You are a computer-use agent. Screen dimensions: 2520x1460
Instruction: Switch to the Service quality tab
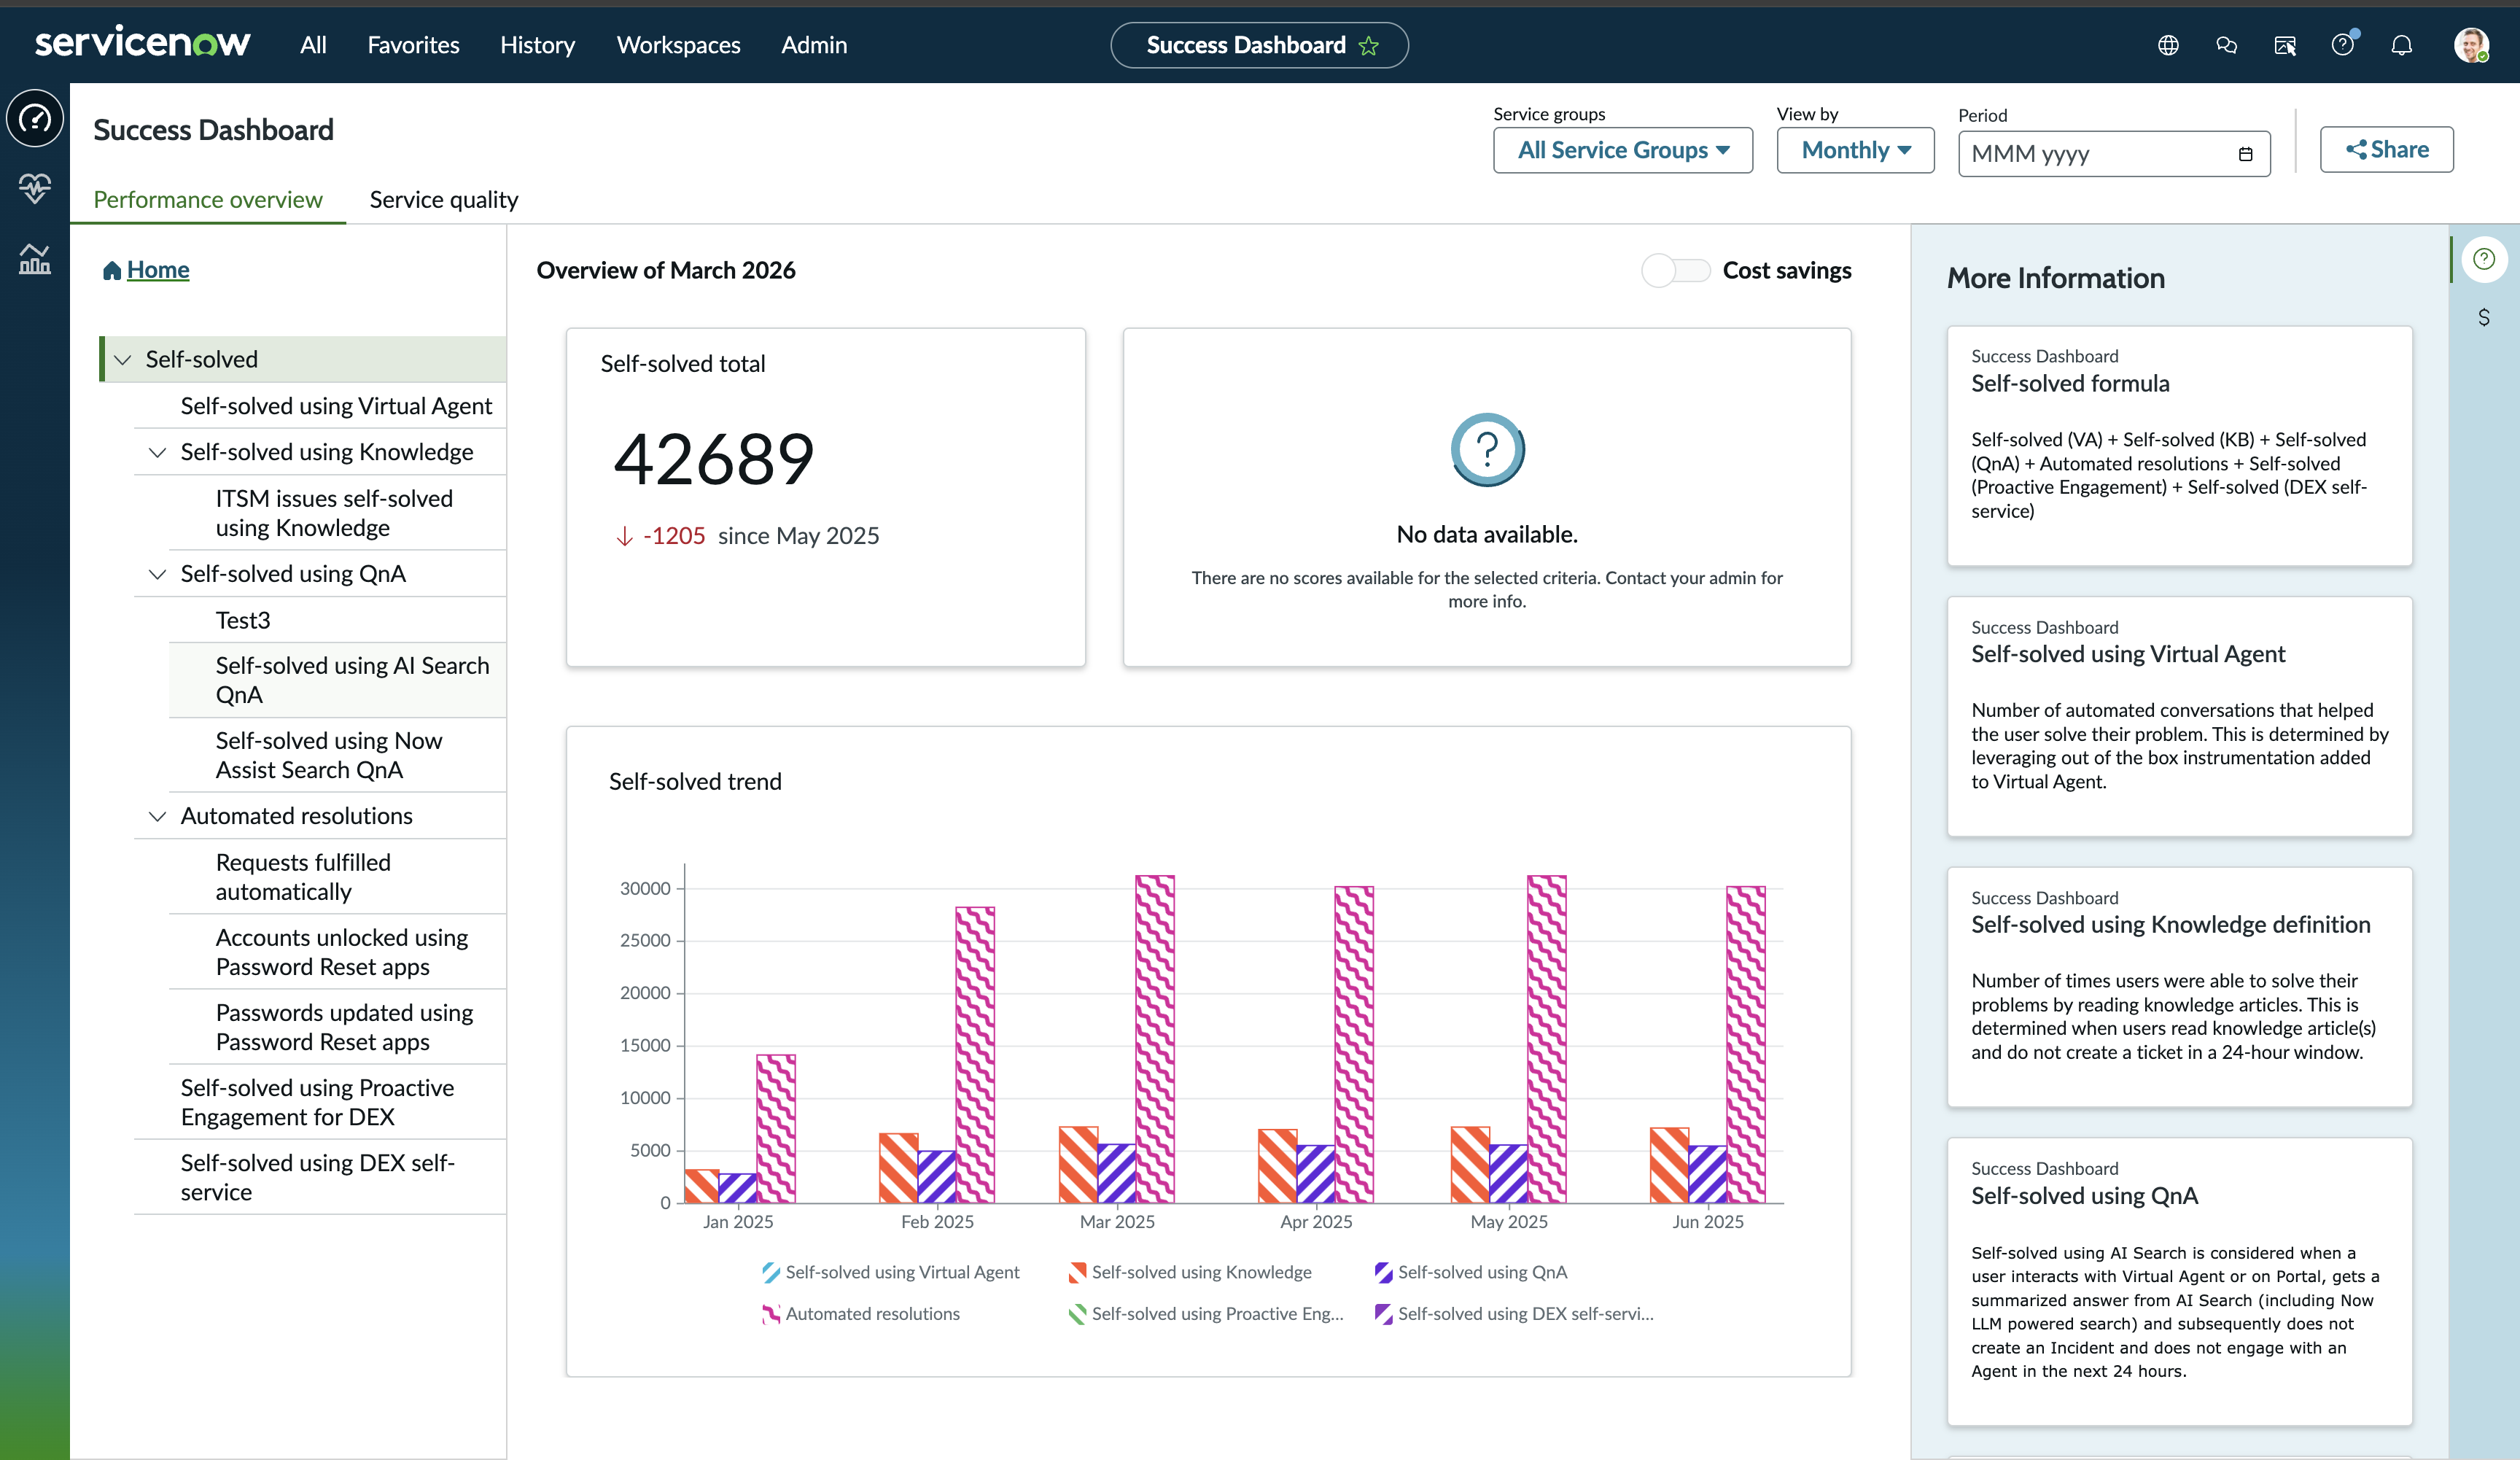click(444, 199)
